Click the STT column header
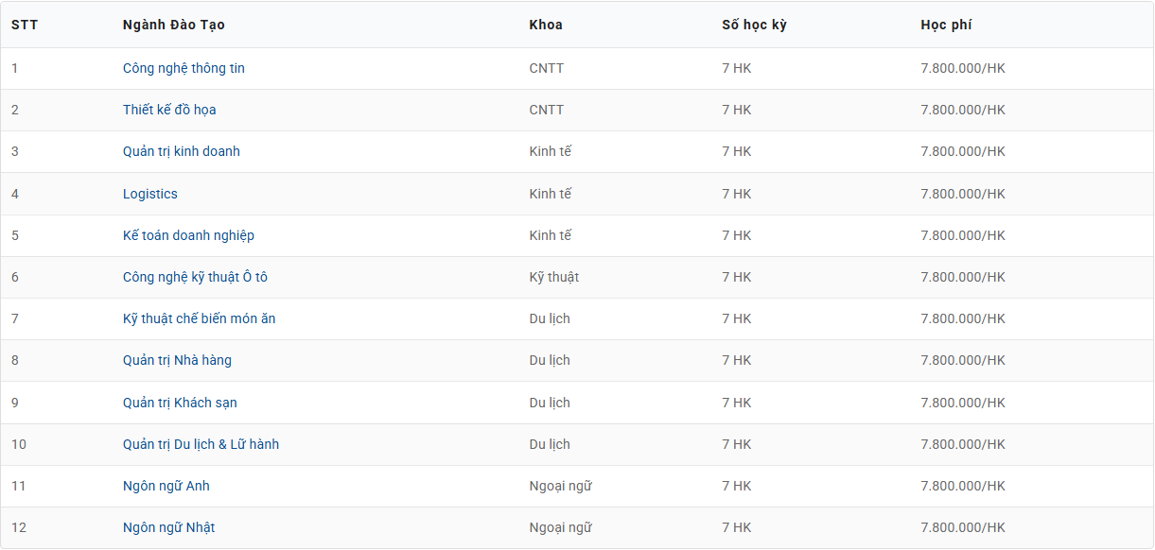This screenshot has height=550, width=1155. pos(25,25)
